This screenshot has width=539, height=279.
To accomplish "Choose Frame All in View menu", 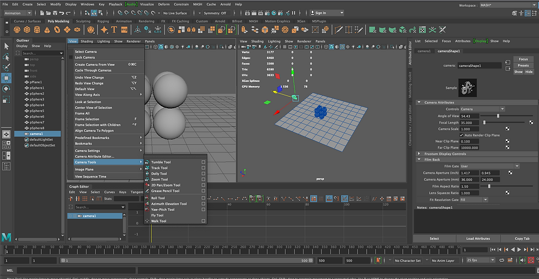I will 82,113.
